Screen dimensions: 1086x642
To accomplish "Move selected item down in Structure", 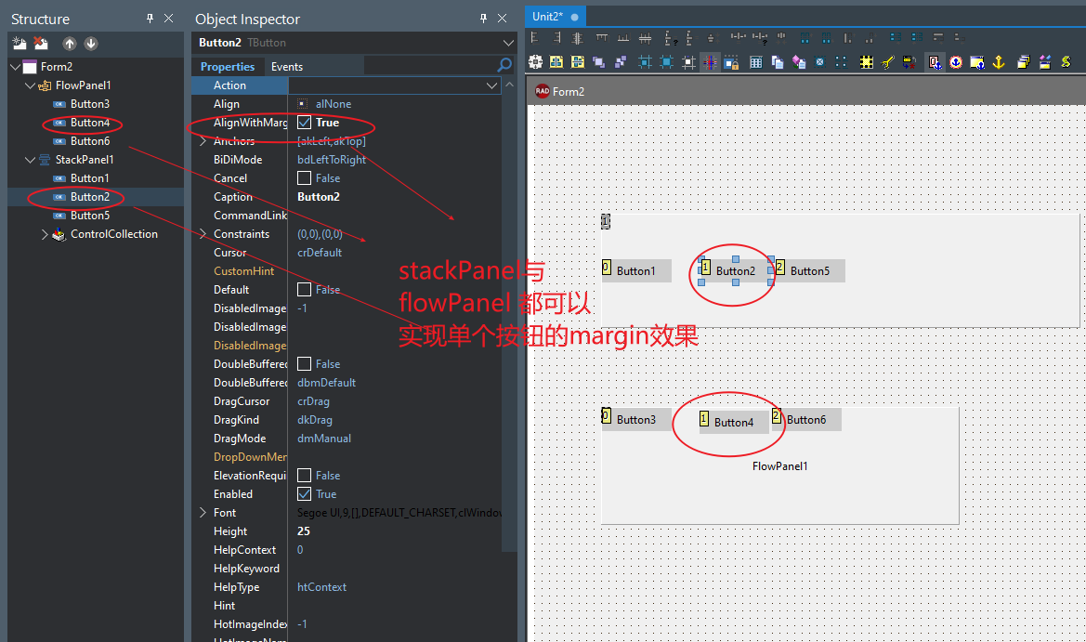I will pos(91,44).
